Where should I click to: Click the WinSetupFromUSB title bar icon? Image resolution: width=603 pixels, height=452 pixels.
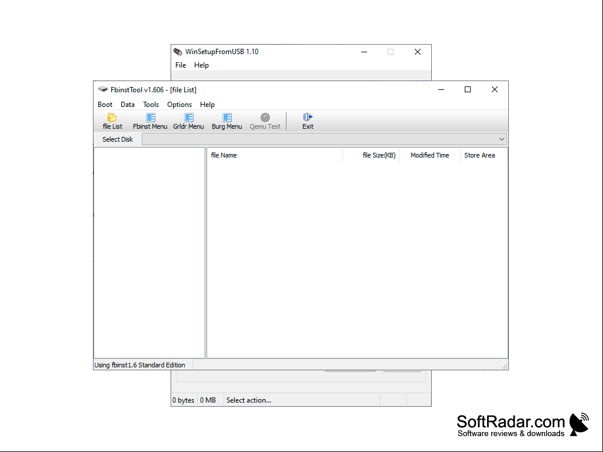[178, 52]
